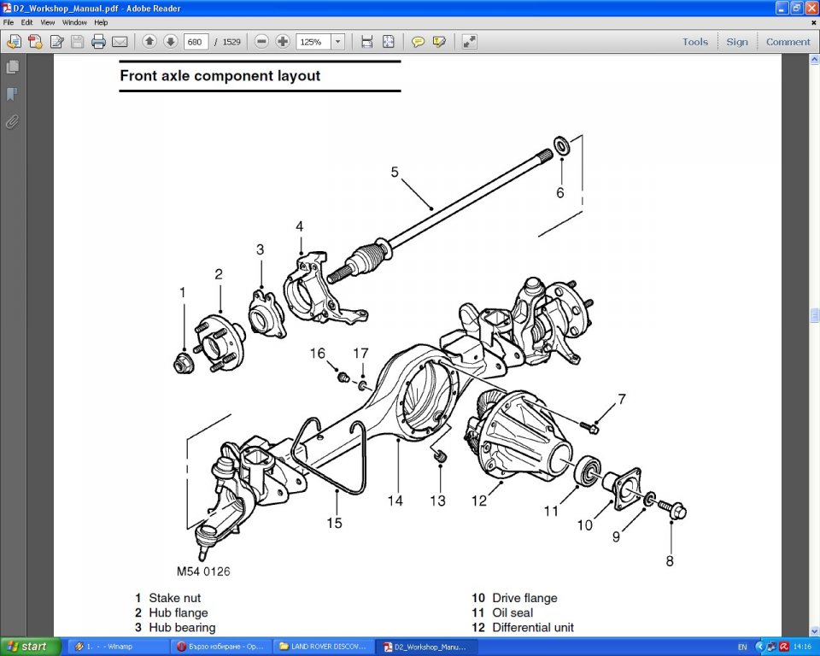Image resolution: width=820 pixels, height=656 pixels.
Task: Click the figure reference 'M54 0126'
Action: coord(203,571)
